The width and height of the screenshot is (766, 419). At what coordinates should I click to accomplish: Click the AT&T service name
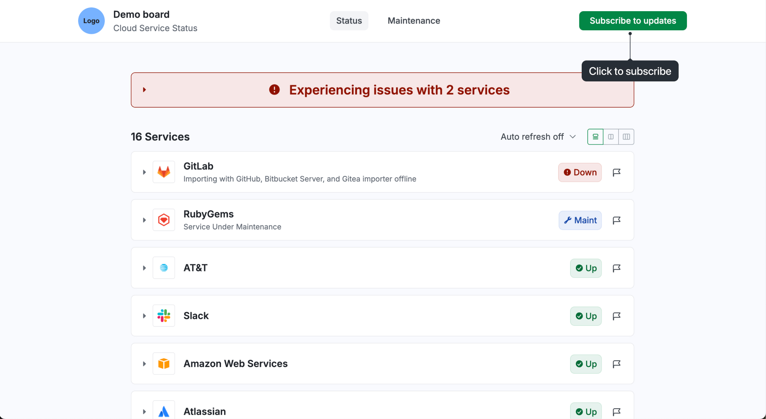[195, 268]
